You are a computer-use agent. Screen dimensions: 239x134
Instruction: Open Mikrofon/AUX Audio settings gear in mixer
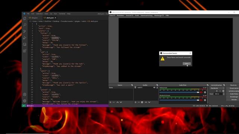tap(205, 100)
